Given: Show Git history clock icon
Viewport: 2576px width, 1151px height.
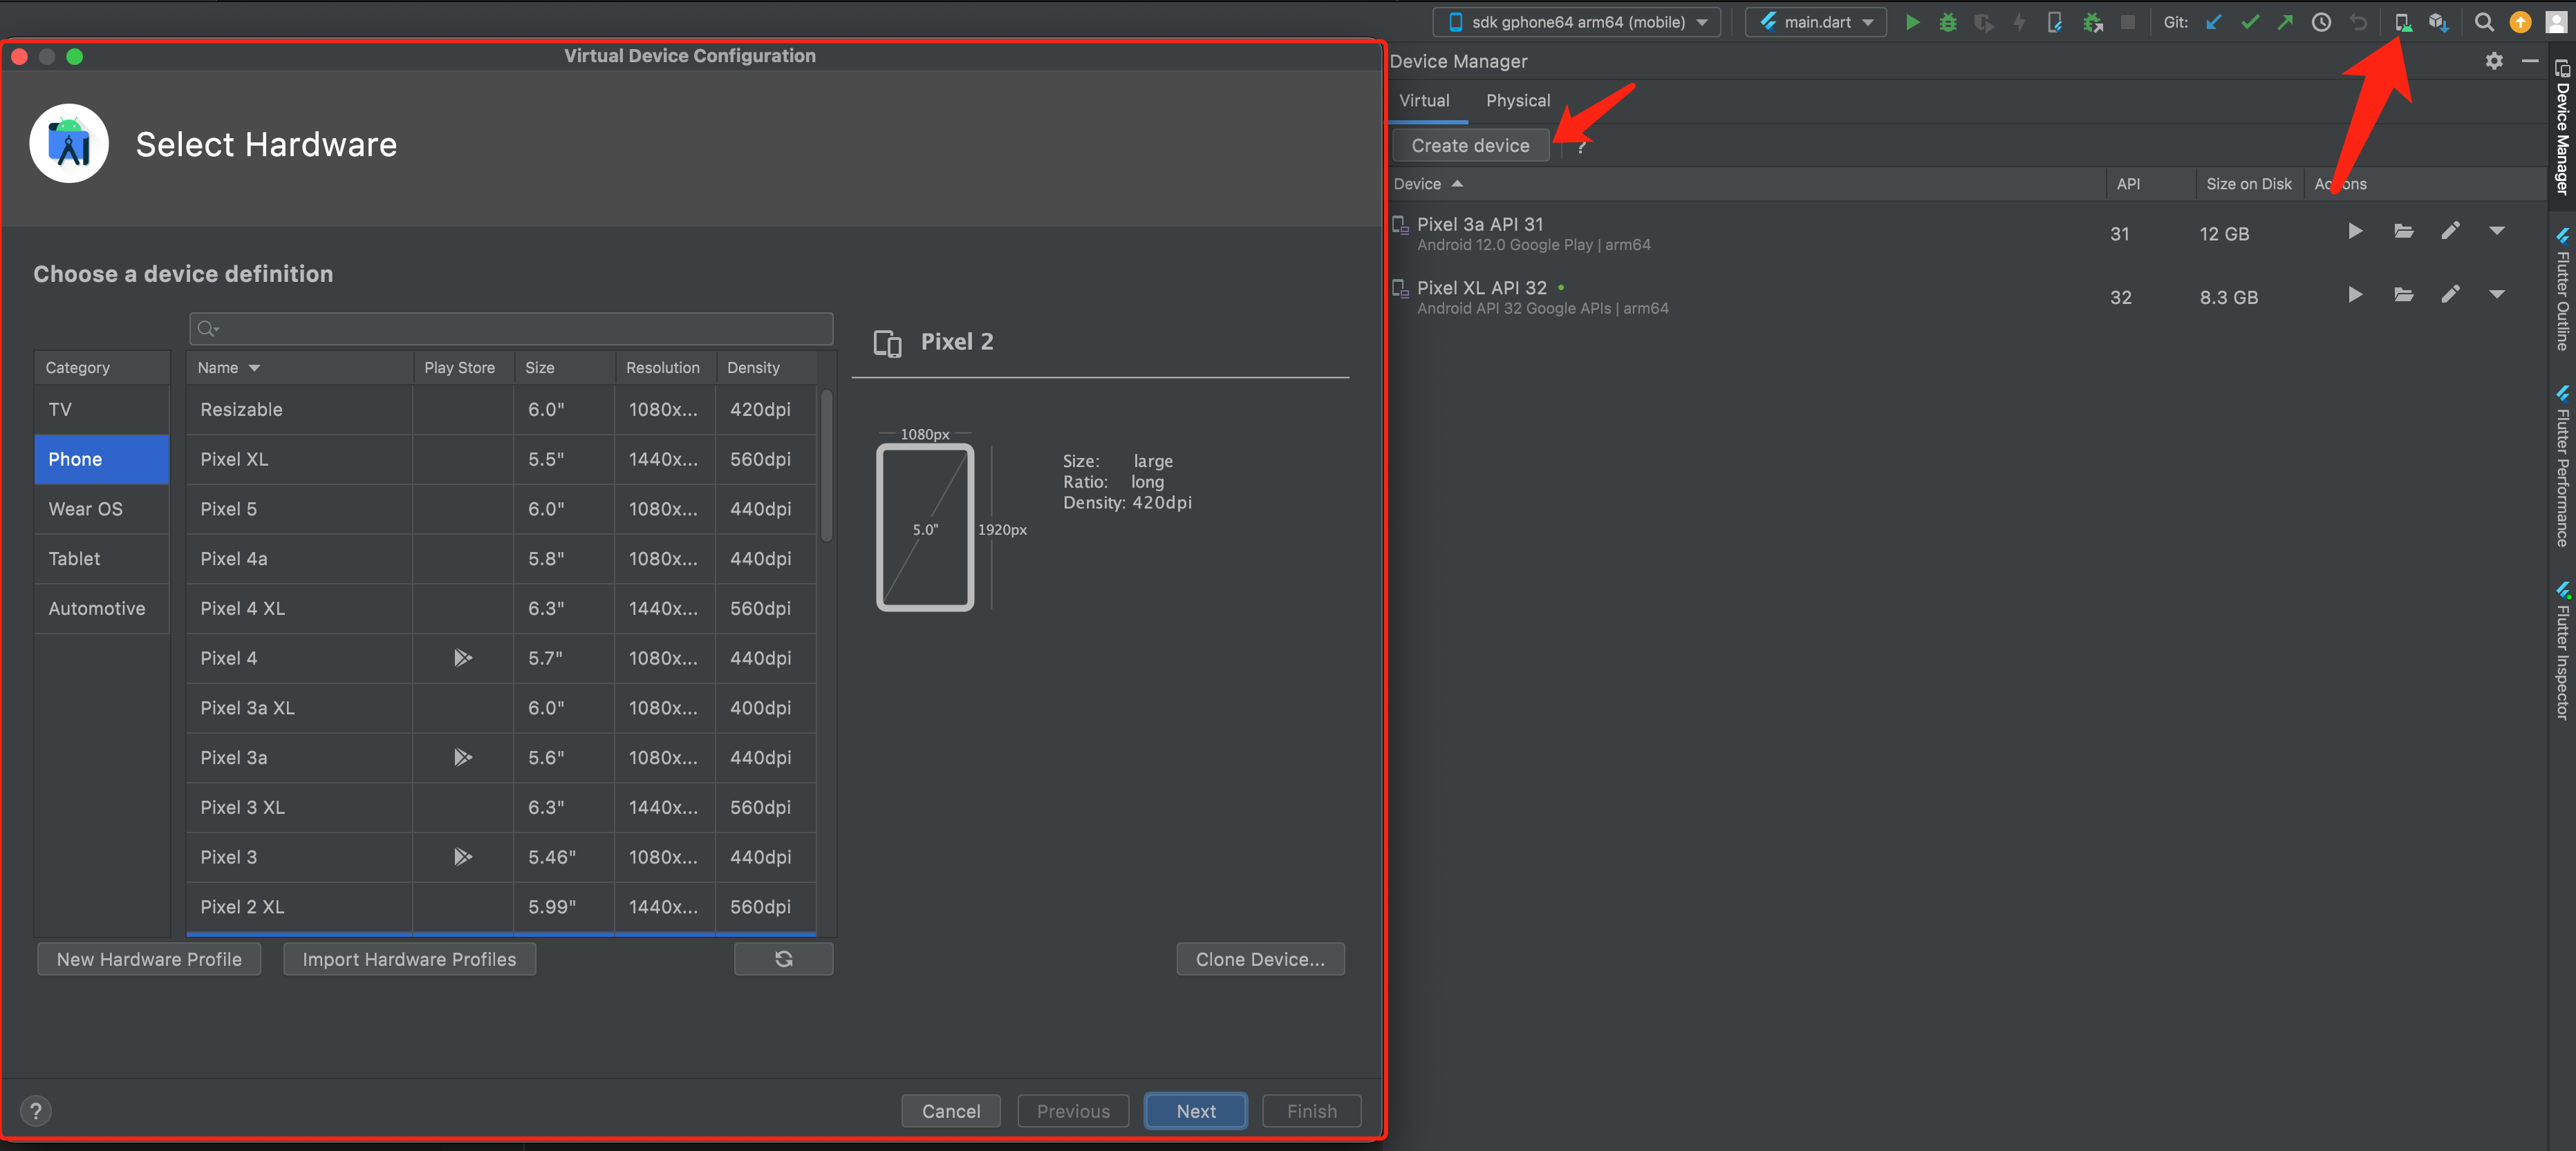Looking at the screenshot, I should point(2321,22).
